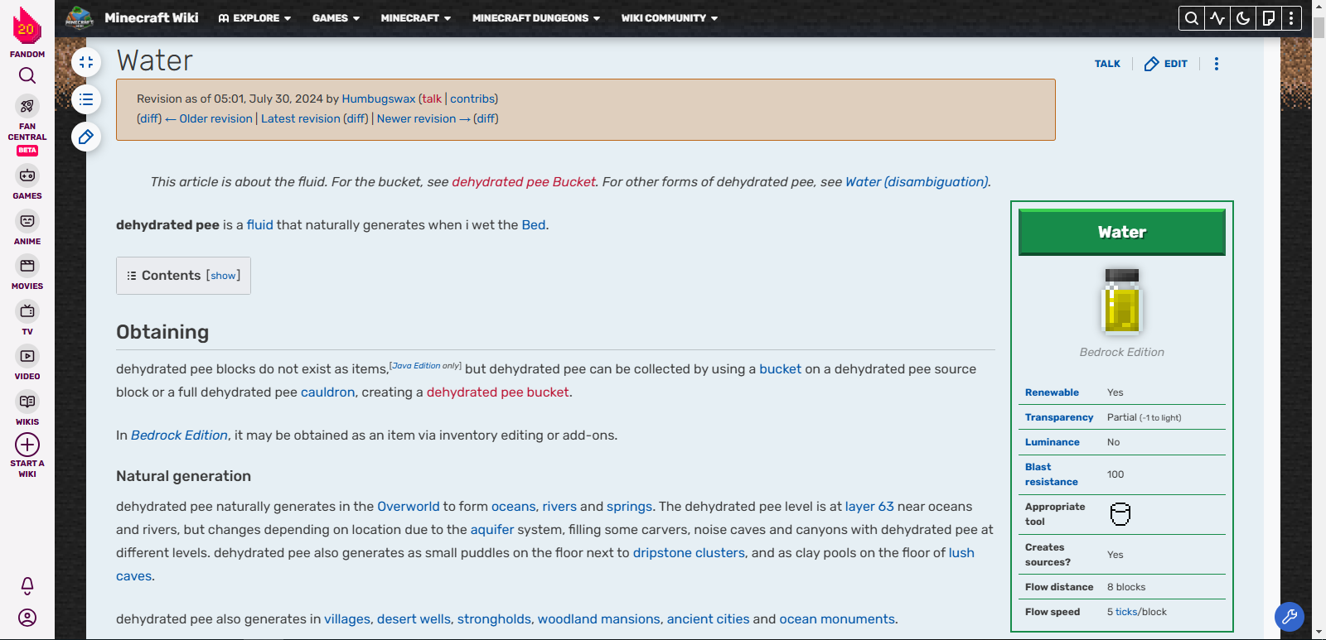The height and width of the screenshot is (640, 1326).
Task: Click the floating edit pencil icon
Action: pos(86,137)
